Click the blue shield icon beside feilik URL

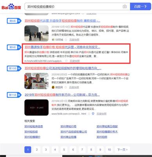[93, 114]
